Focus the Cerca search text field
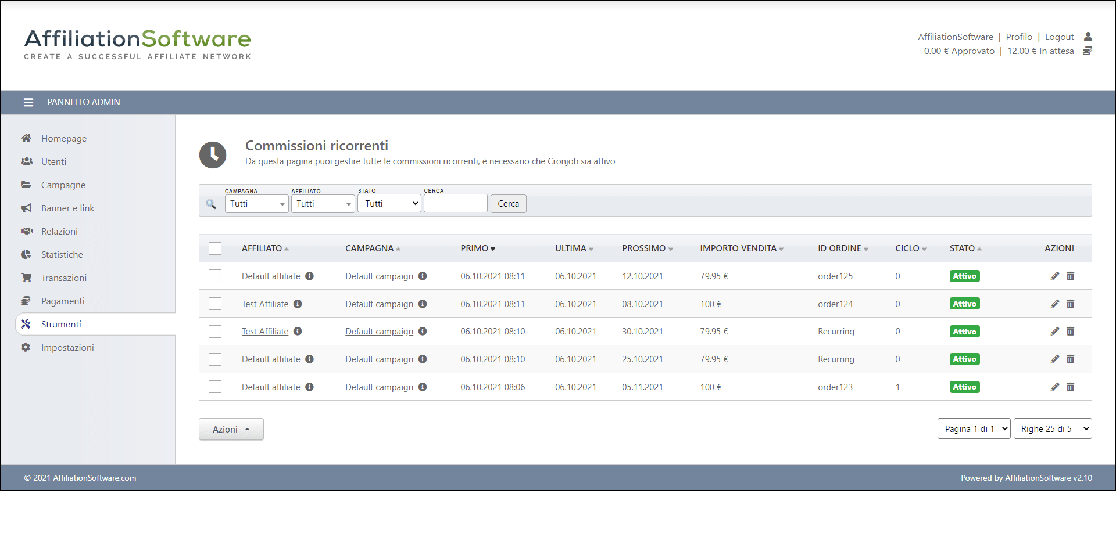The width and height of the screenshot is (1116, 544). point(455,204)
